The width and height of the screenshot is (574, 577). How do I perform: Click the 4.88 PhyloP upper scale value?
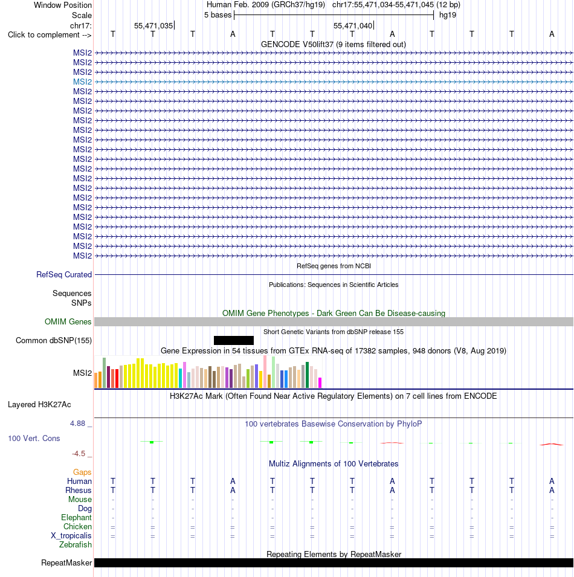pyautogui.click(x=77, y=424)
